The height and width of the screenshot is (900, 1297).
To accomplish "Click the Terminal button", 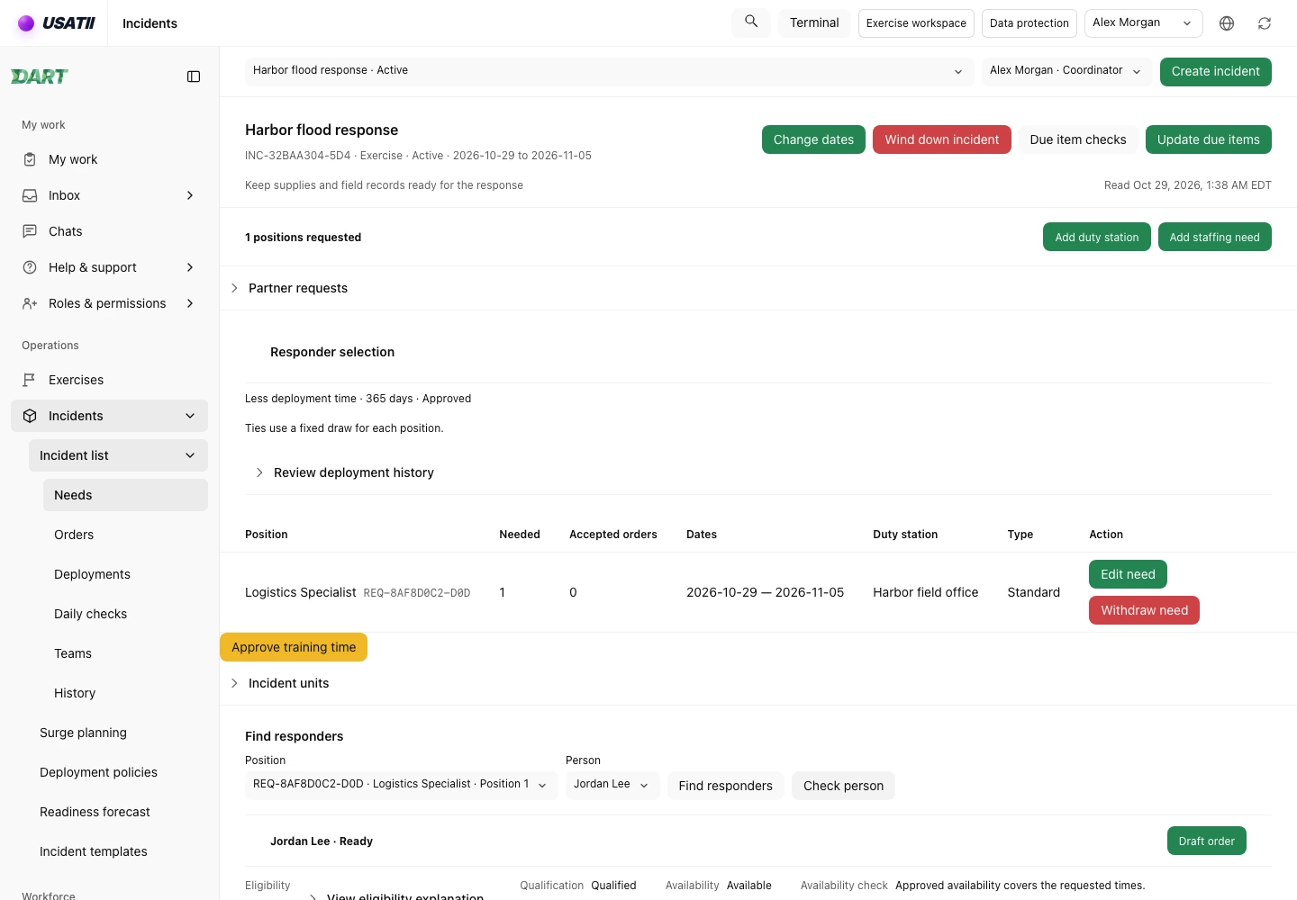I will click(814, 22).
